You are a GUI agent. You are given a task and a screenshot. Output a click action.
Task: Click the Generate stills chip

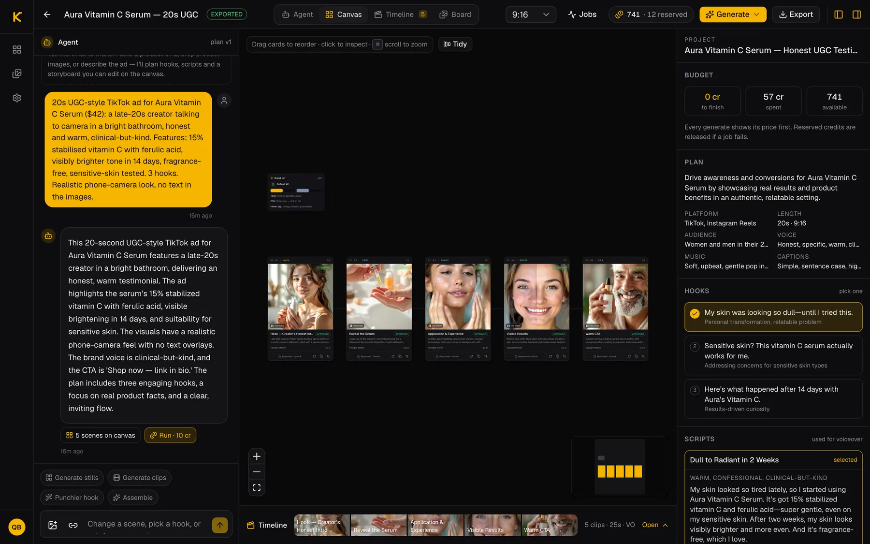pos(72,478)
